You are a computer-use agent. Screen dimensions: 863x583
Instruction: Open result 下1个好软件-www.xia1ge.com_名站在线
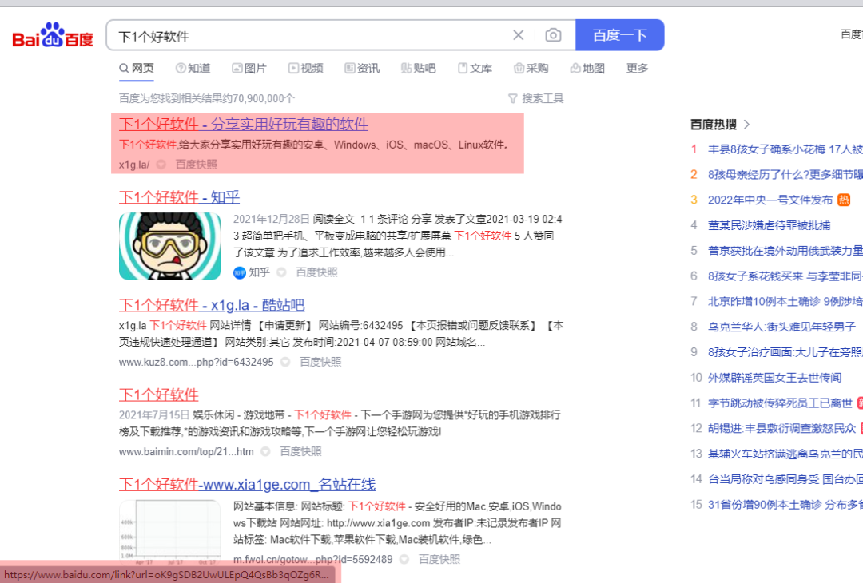247,485
